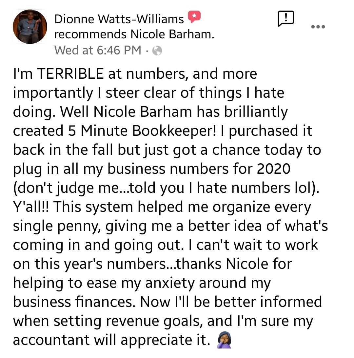
Task: Click the globe public audience icon
Action: coord(158,51)
